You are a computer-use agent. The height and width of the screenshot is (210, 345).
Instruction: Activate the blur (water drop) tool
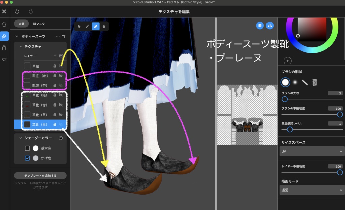(x=104, y=26)
